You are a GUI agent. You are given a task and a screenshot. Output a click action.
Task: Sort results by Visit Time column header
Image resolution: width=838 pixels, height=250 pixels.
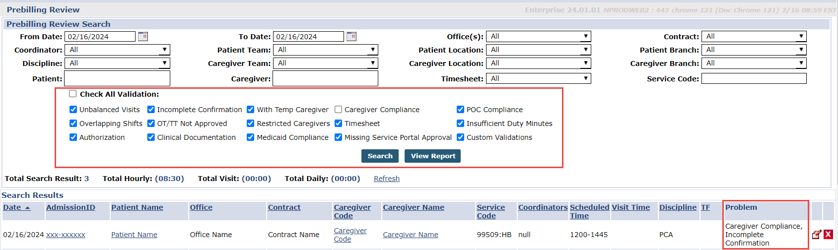[x=630, y=207]
